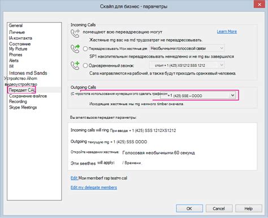The height and width of the screenshot is (218, 268).
Task: Click the forward calls green arrow phone icon
Action: (x=75, y=49)
